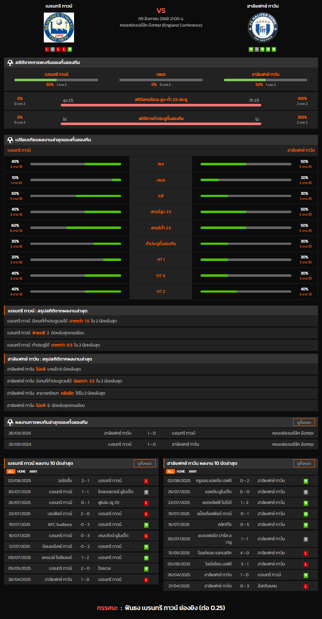
Task: Open ดูทั้งหมด in the head-to-head results header
Action: 304,422
